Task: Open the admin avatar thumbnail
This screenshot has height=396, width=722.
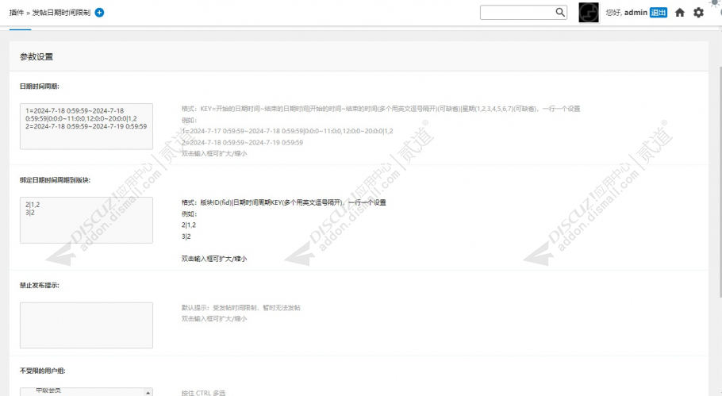Action: tap(589, 13)
